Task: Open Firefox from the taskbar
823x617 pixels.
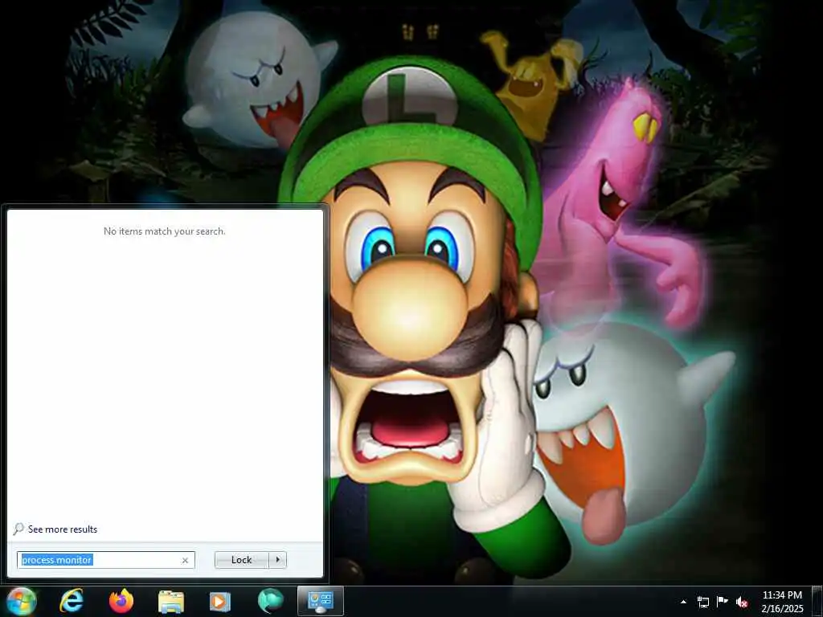Action: tap(121, 601)
